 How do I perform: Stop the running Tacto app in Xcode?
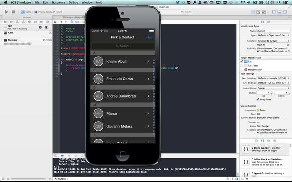[x=13, y=12]
